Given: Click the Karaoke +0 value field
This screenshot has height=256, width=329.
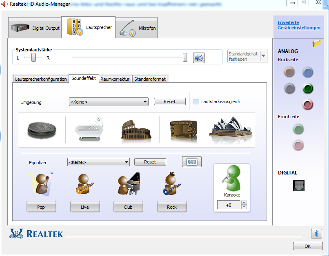Looking at the screenshot, I should [x=229, y=205].
